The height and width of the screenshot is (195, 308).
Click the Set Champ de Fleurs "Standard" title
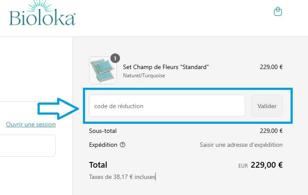tap(166, 67)
